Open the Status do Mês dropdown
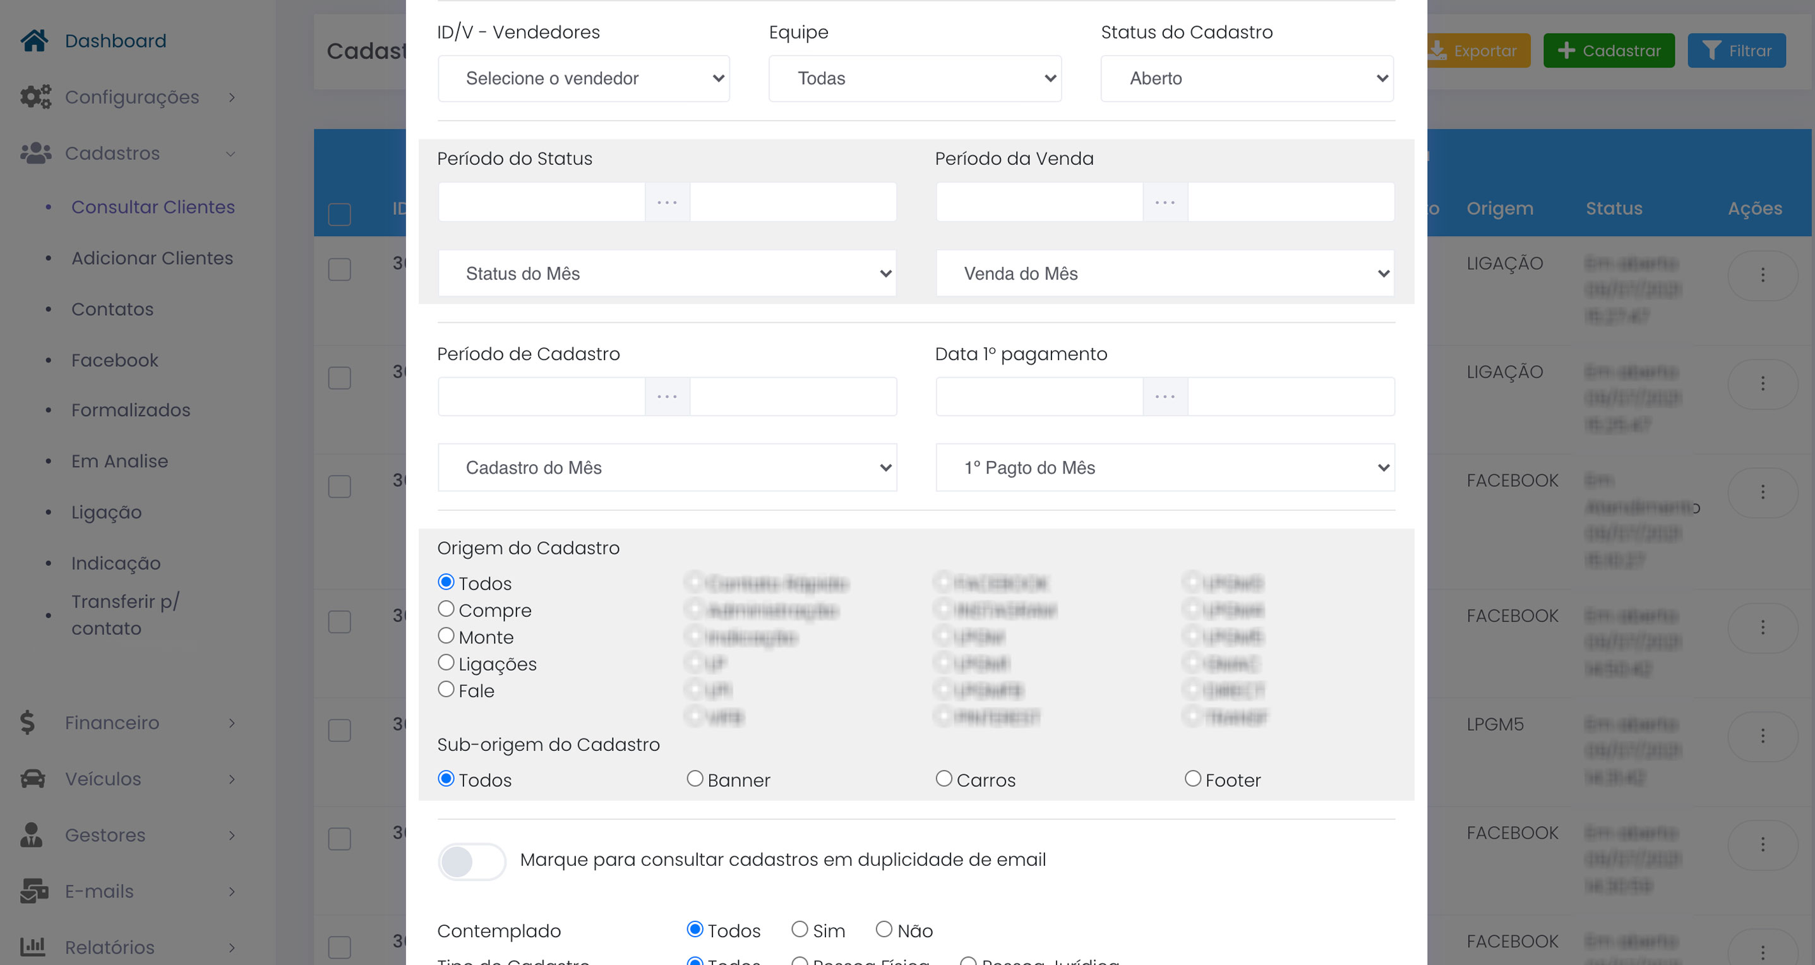This screenshot has width=1815, height=965. (666, 273)
